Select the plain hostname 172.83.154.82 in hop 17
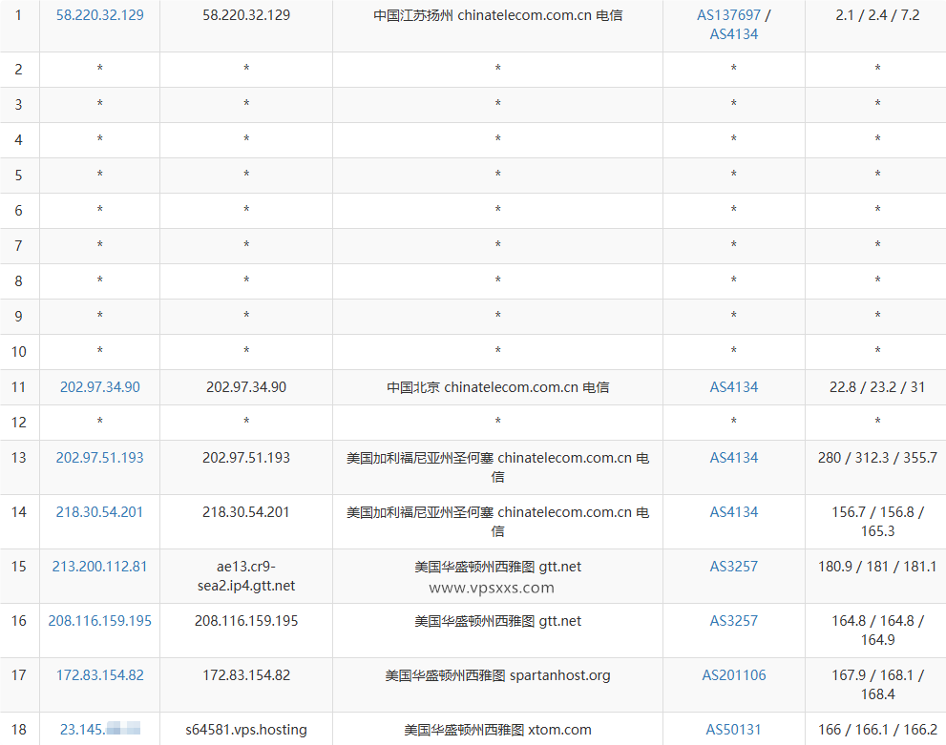Screen dimensions: 946x745 [246, 675]
